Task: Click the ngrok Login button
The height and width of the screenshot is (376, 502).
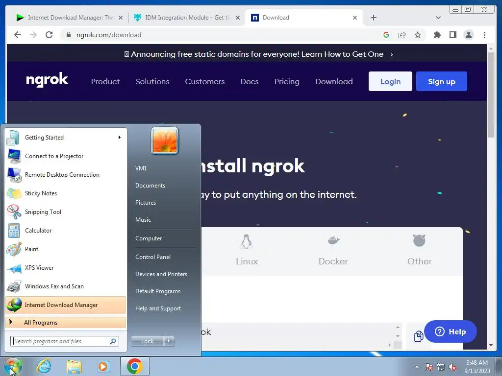Action: click(x=390, y=81)
